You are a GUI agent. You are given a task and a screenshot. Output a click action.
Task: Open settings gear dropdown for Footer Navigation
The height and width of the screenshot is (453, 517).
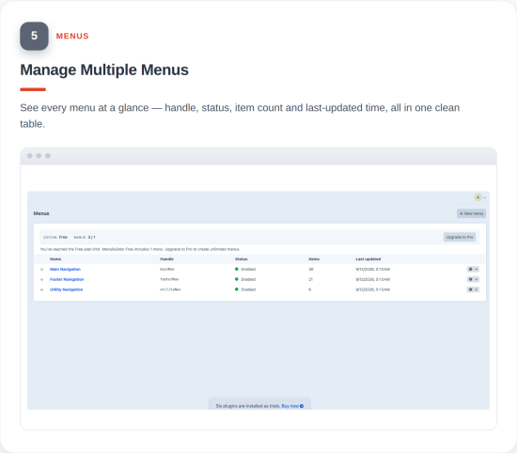click(x=473, y=279)
